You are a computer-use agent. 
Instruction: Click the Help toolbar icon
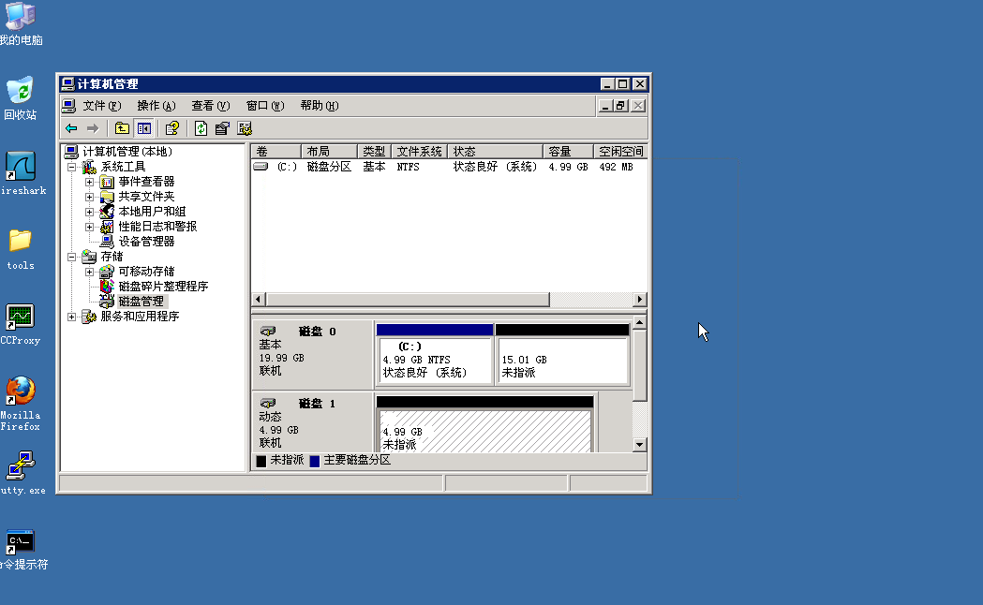[x=171, y=128]
